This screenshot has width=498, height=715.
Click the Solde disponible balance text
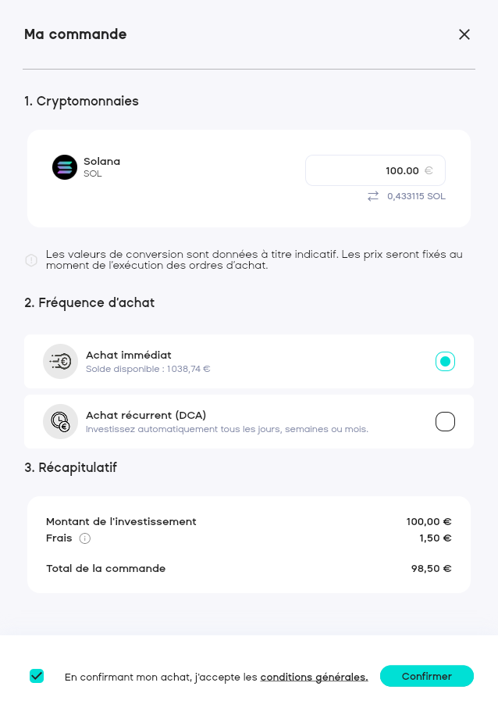coord(148,369)
